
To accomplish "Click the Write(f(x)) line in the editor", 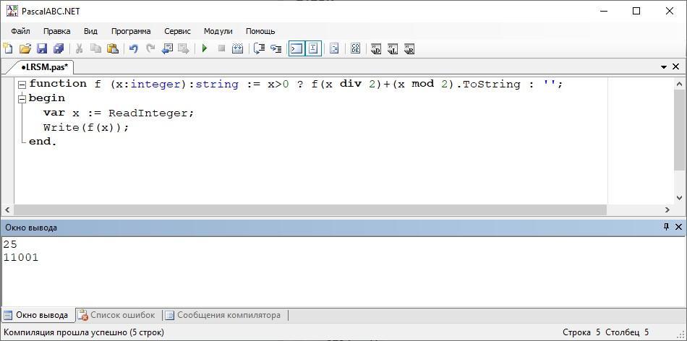I will (x=86, y=129).
